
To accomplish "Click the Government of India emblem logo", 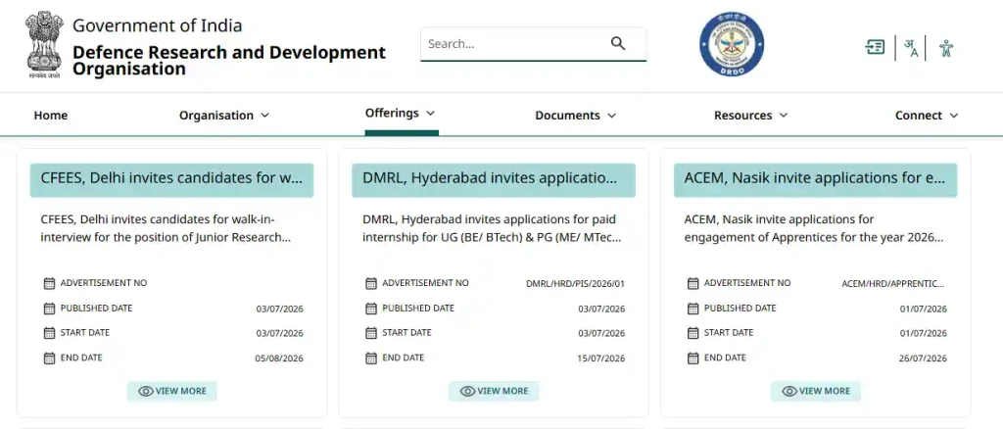I will pyautogui.click(x=45, y=45).
